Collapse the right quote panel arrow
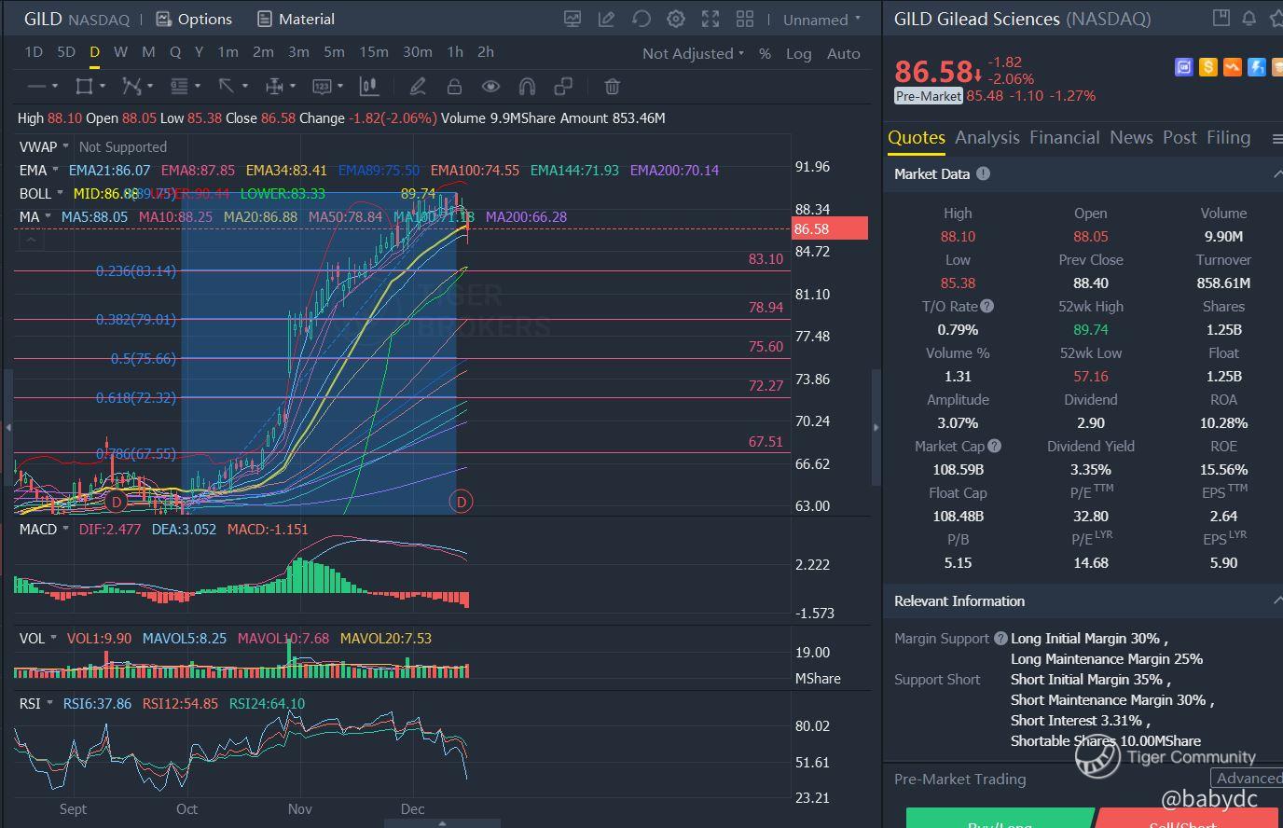The width and height of the screenshot is (1283, 828). (x=876, y=427)
